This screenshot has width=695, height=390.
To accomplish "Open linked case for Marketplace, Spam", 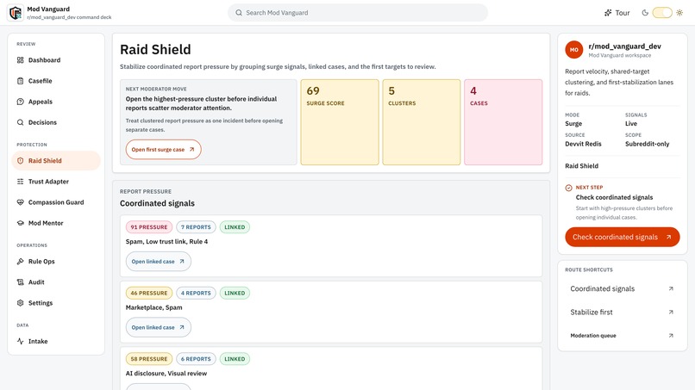I will [x=159, y=327].
